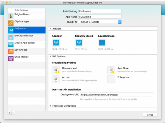
Task: Click the Shop Master cart icon
Action: (x=11, y=59)
